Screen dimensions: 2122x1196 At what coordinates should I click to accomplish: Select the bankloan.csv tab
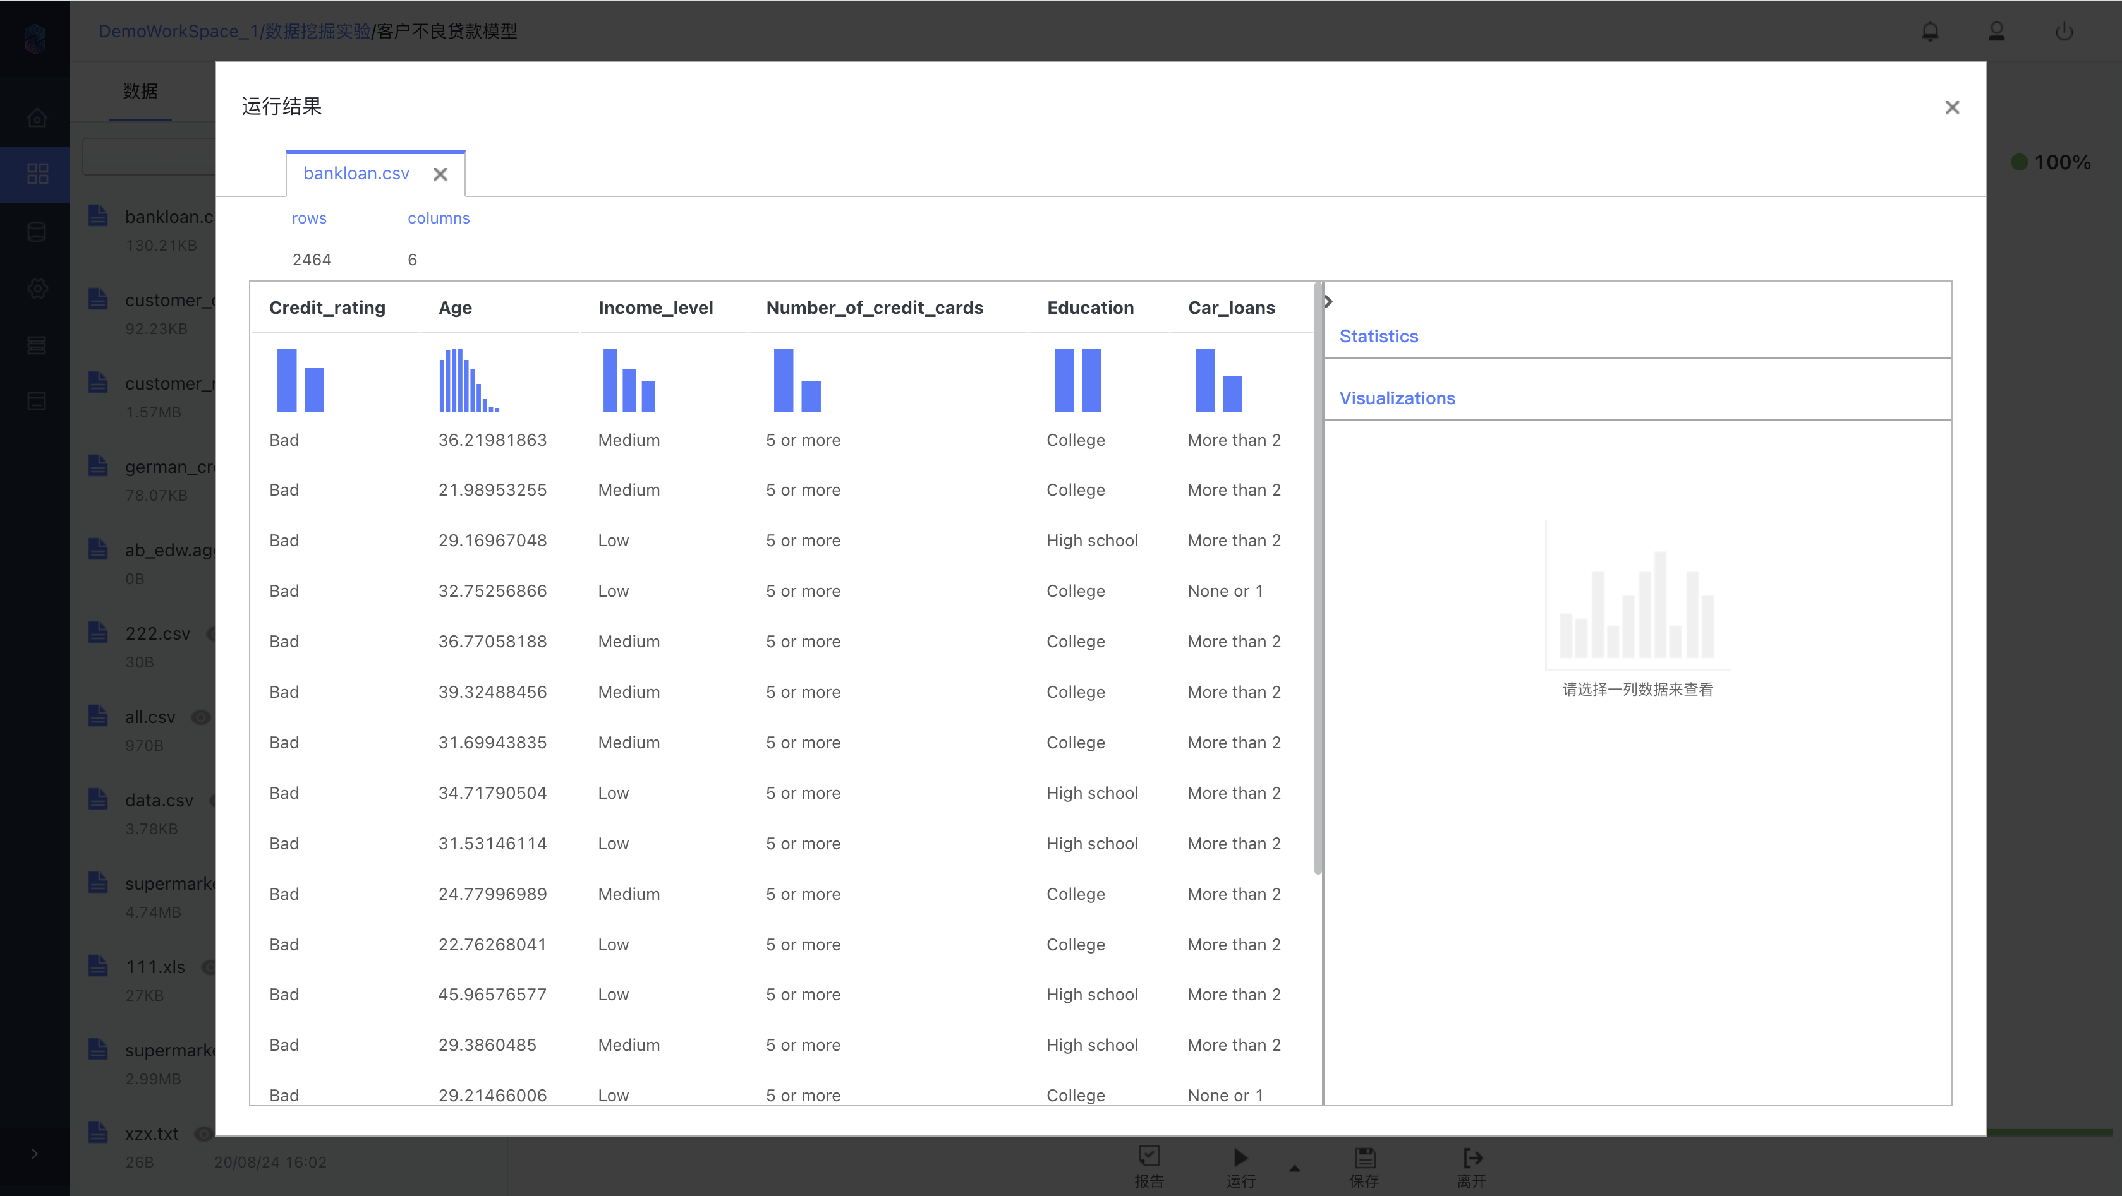pos(356,174)
